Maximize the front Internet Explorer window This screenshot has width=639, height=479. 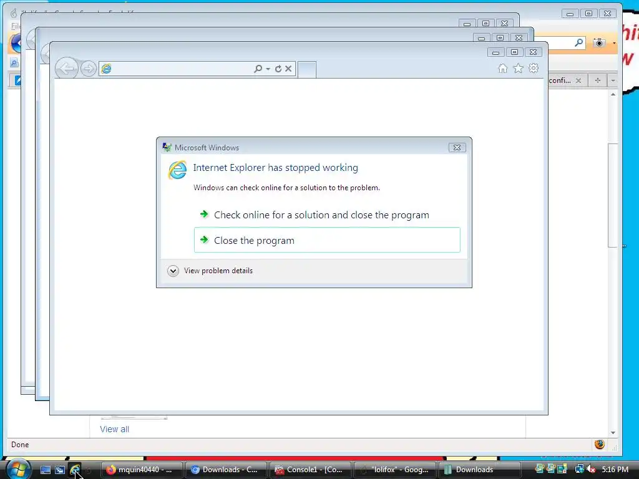pyautogui.click(x=514, y=52)
